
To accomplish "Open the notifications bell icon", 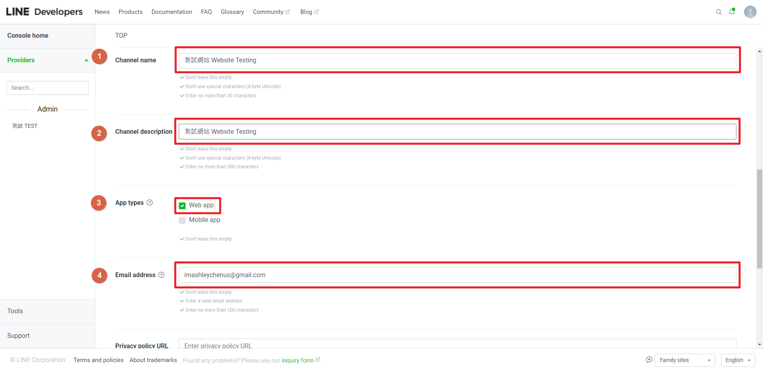I will click(732, 12).
